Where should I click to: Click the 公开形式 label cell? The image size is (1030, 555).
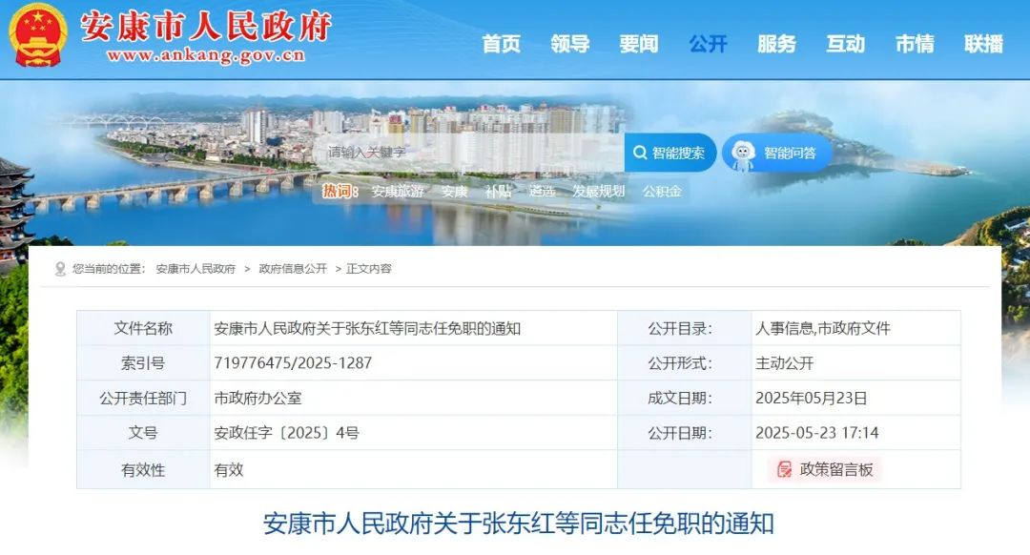pos(685,363)
